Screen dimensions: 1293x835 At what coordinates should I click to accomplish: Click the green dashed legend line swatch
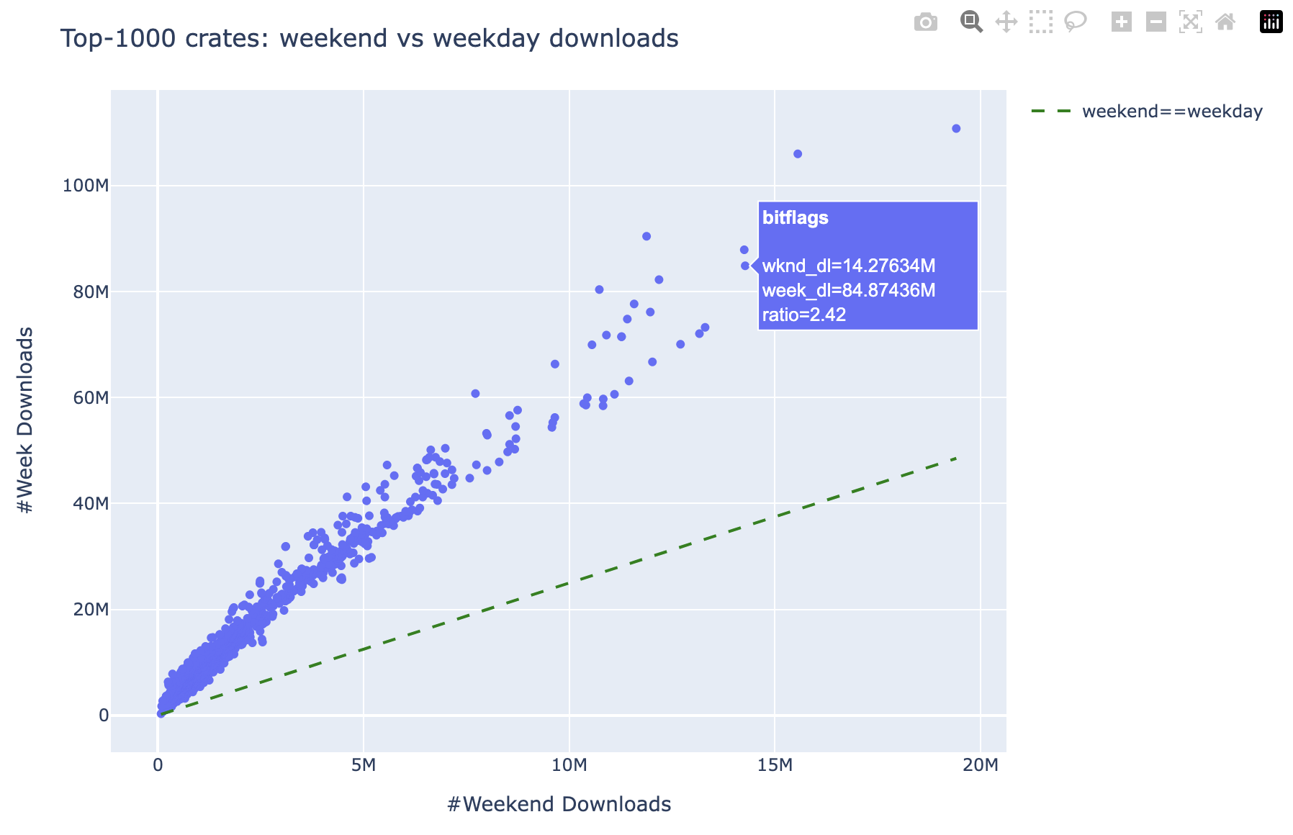click(1051, 112)
